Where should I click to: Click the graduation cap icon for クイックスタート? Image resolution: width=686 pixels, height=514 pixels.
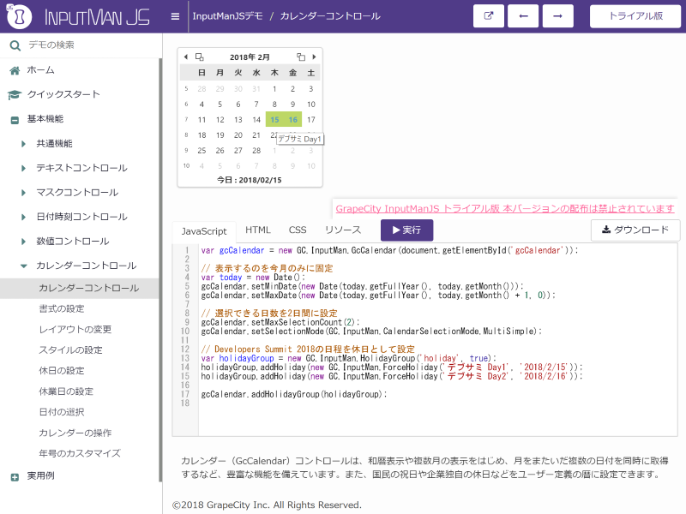tap(15, 94)
